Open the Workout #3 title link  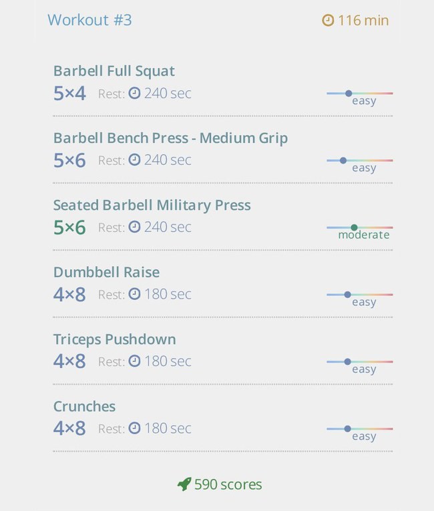point(89,20)
